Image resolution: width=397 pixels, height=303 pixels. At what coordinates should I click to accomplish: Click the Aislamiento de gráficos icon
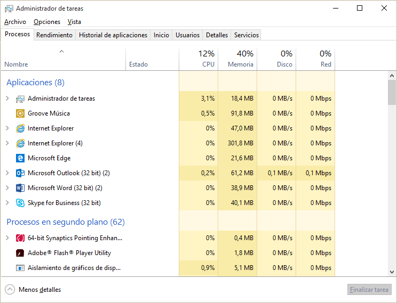click(20, 268)
